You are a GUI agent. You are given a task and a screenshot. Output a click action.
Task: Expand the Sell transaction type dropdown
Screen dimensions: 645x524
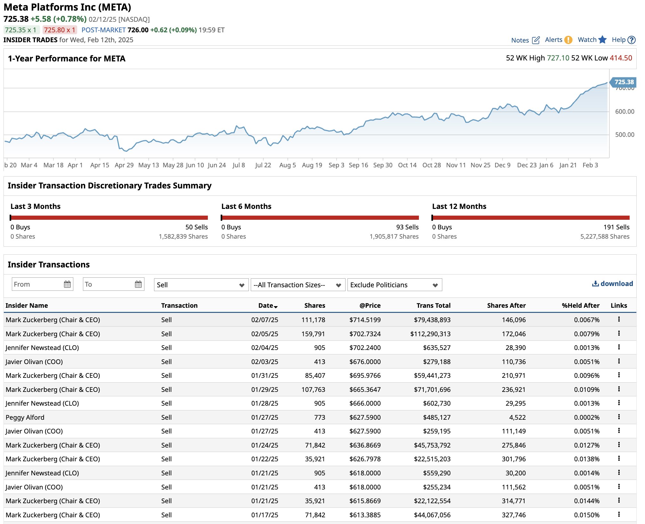point(201,285)
